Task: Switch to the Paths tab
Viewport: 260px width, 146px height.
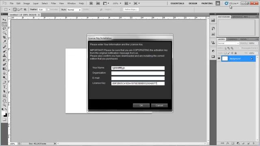Action: 243,39
